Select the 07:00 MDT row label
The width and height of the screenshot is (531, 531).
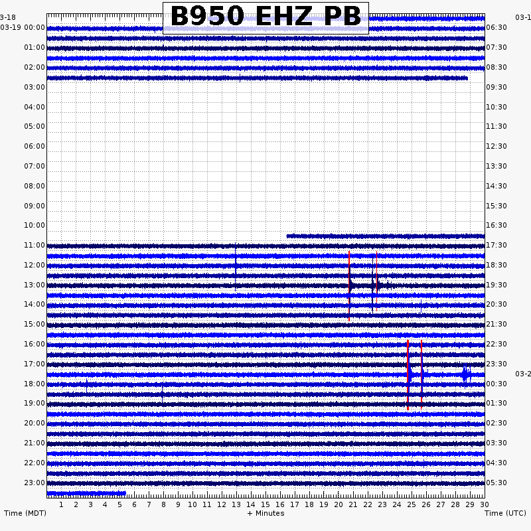point(35,167)
